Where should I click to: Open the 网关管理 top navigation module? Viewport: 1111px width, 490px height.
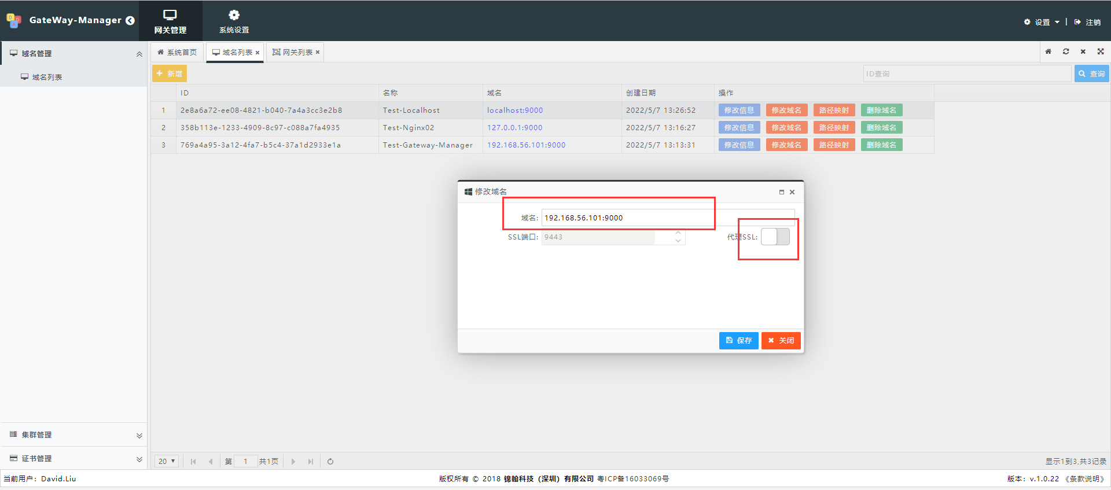coord(170,21)
